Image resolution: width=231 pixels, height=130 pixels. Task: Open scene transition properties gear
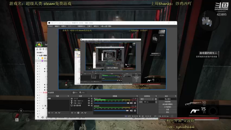156,99
